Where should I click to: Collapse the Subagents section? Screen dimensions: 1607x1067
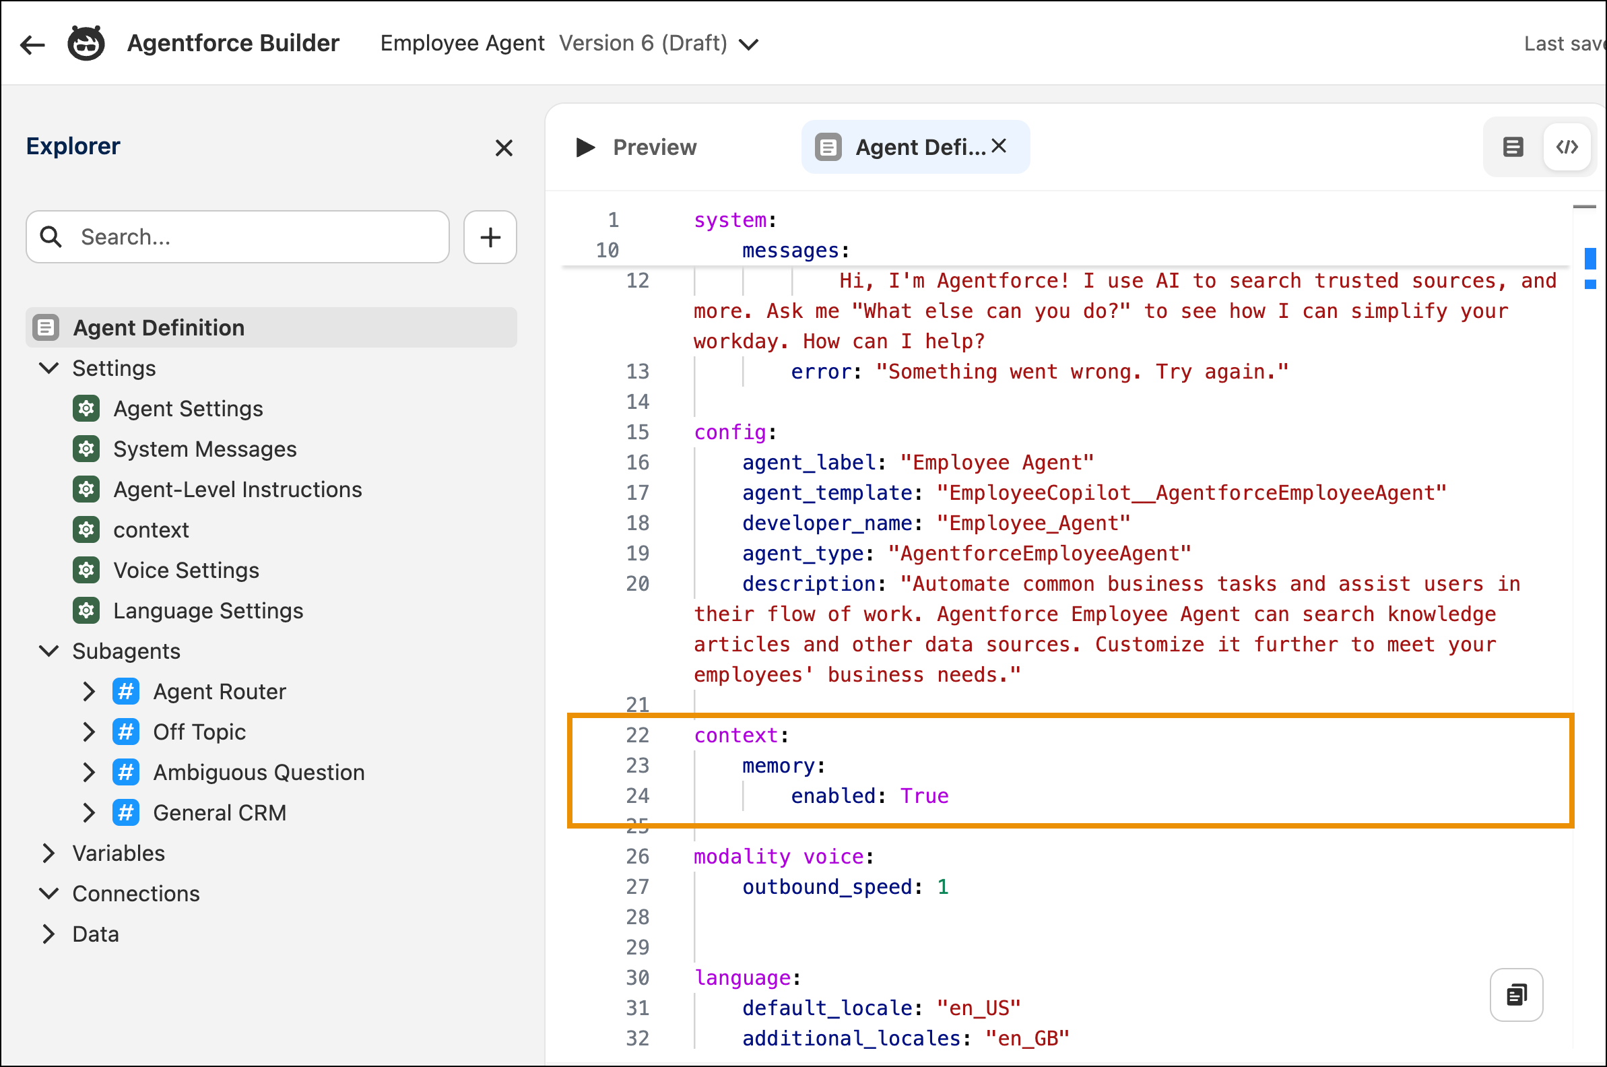click(49, 651)
